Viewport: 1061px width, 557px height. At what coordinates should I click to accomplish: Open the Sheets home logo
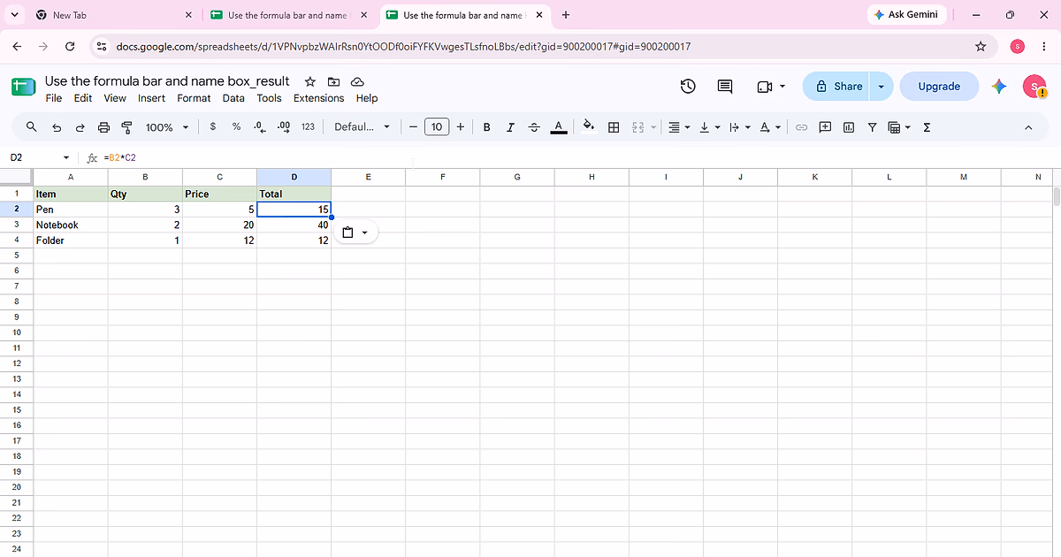pyautogui.click(x=22, y=87)
